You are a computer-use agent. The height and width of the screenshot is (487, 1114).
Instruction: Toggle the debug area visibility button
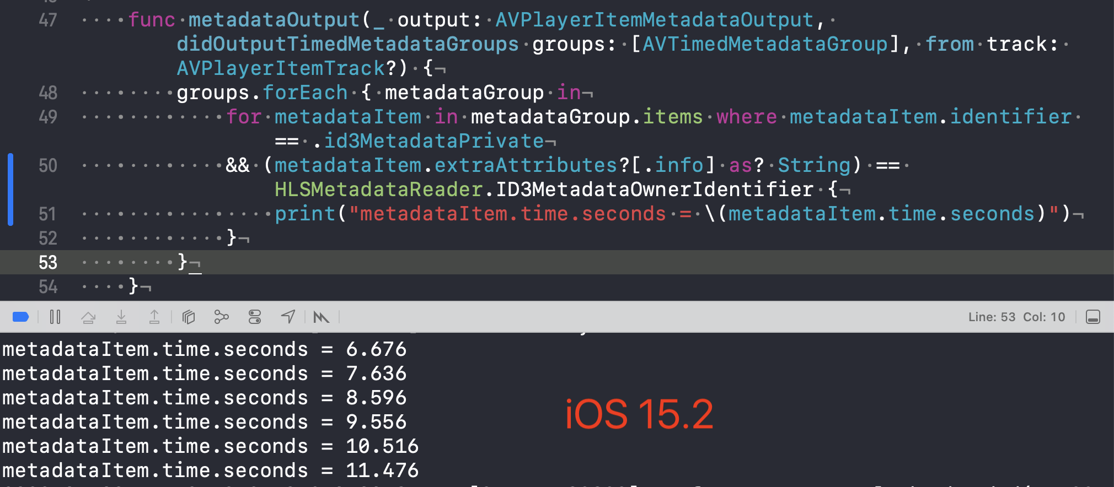[x=1093, y=317]
